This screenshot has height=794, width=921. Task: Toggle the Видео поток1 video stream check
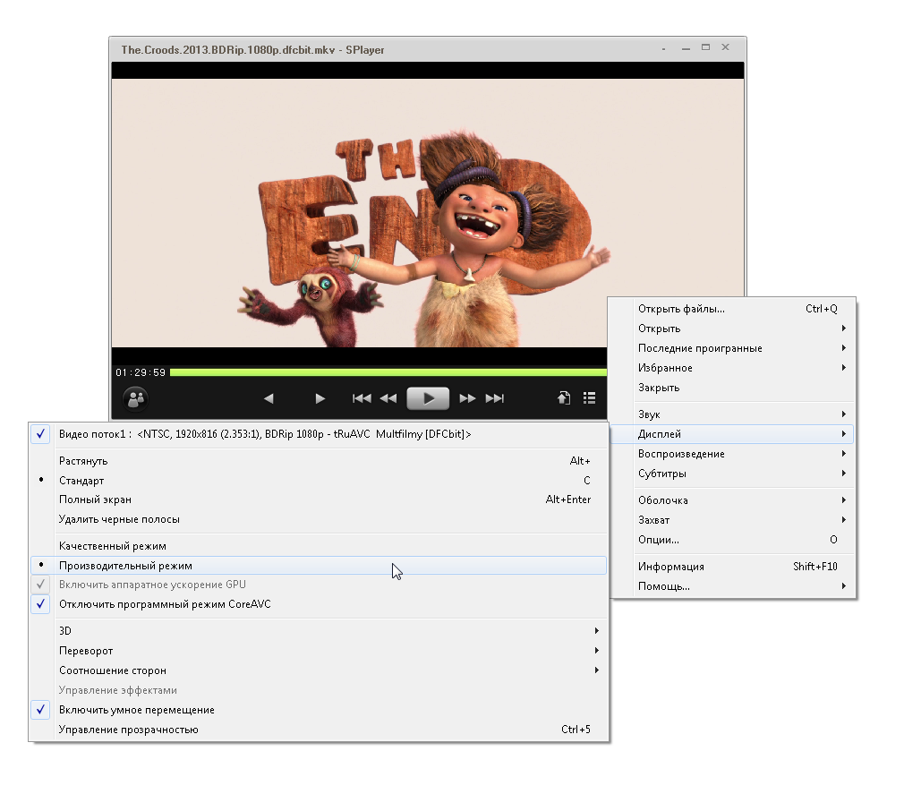point(318,434)
